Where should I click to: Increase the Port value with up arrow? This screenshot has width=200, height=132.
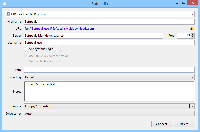(192, 34)
